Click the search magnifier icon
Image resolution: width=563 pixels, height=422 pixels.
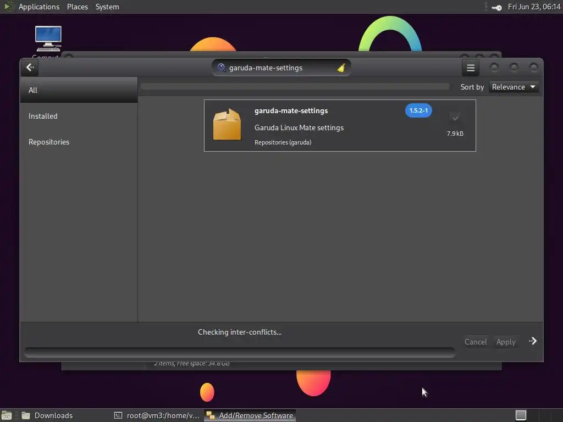click(221, 68)
